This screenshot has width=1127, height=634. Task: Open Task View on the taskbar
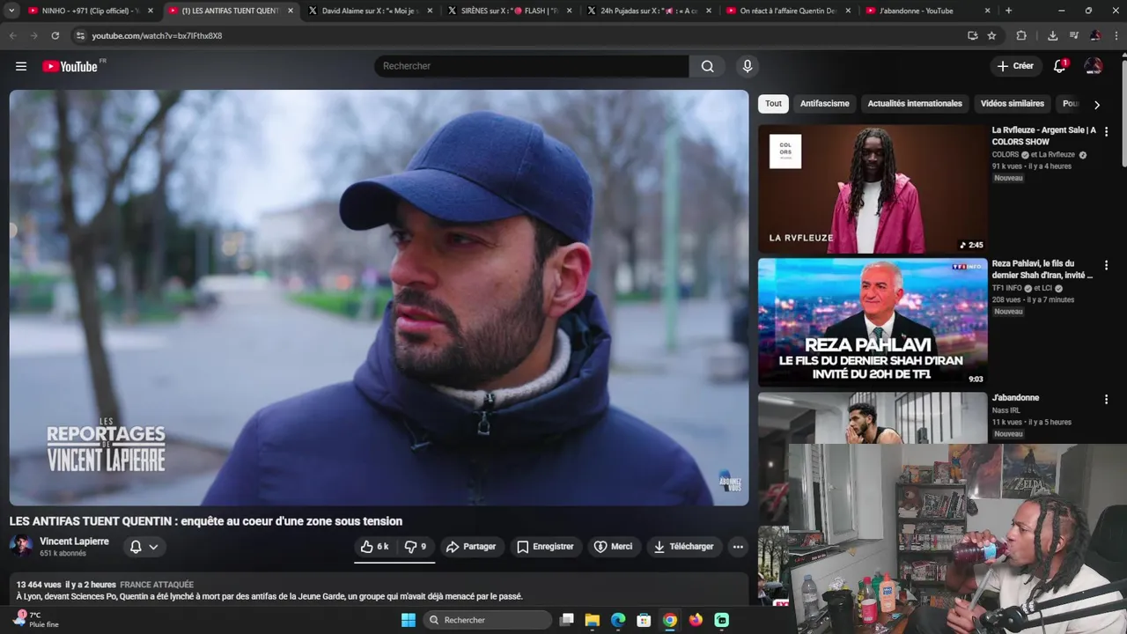click(567, 620)
